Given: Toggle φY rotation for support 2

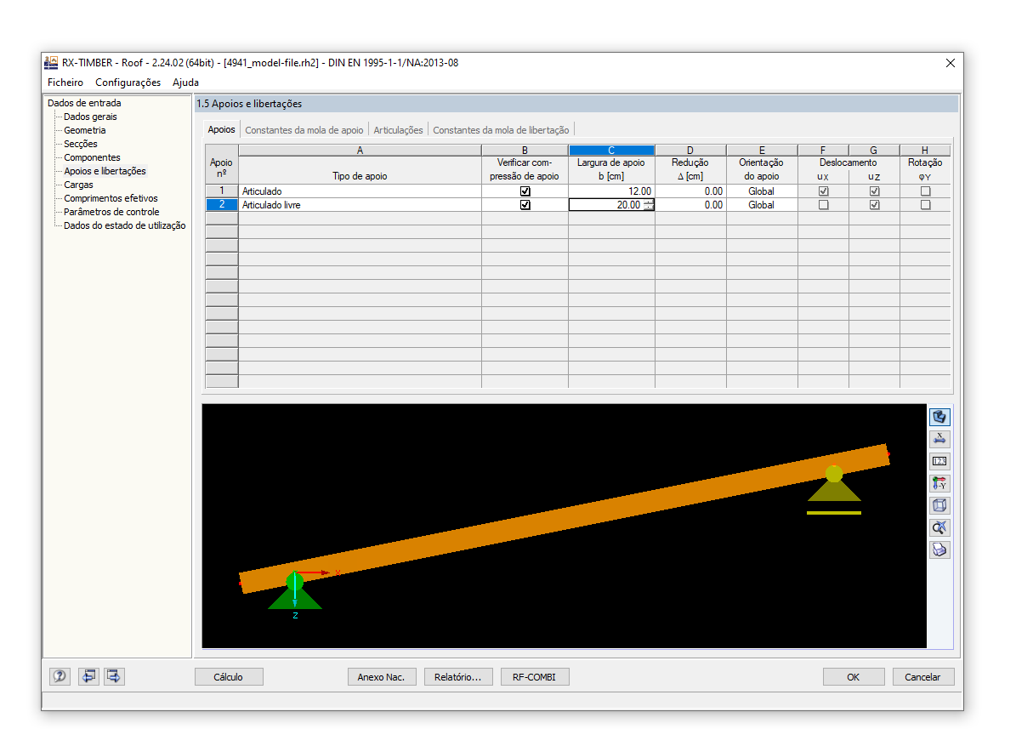Looking at the screenshot, I should [x=925, y=205].
